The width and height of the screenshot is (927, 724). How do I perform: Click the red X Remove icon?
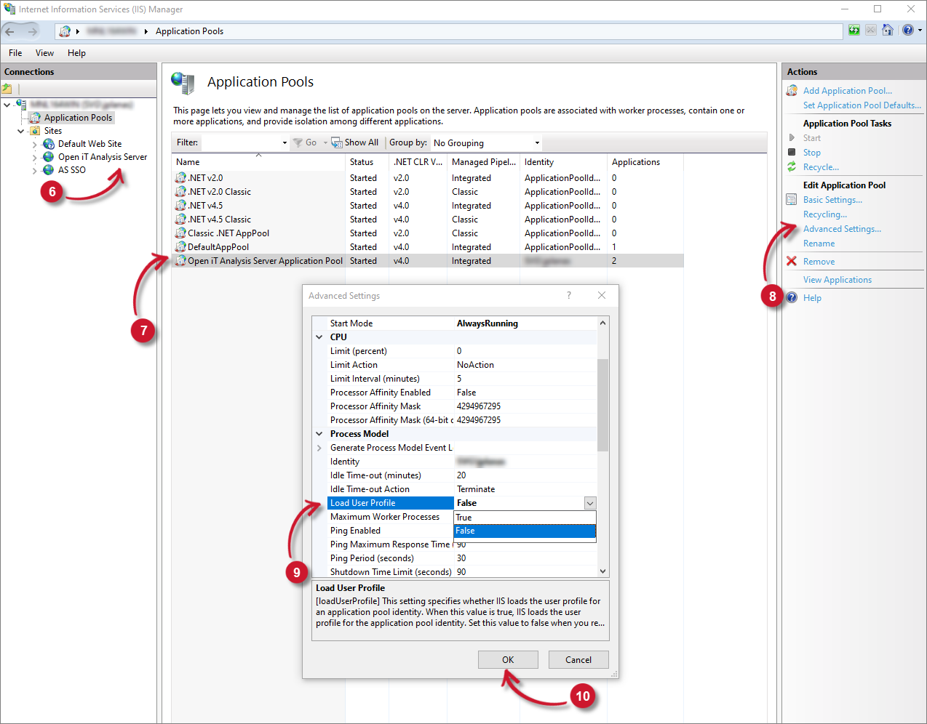coord(792,261)
